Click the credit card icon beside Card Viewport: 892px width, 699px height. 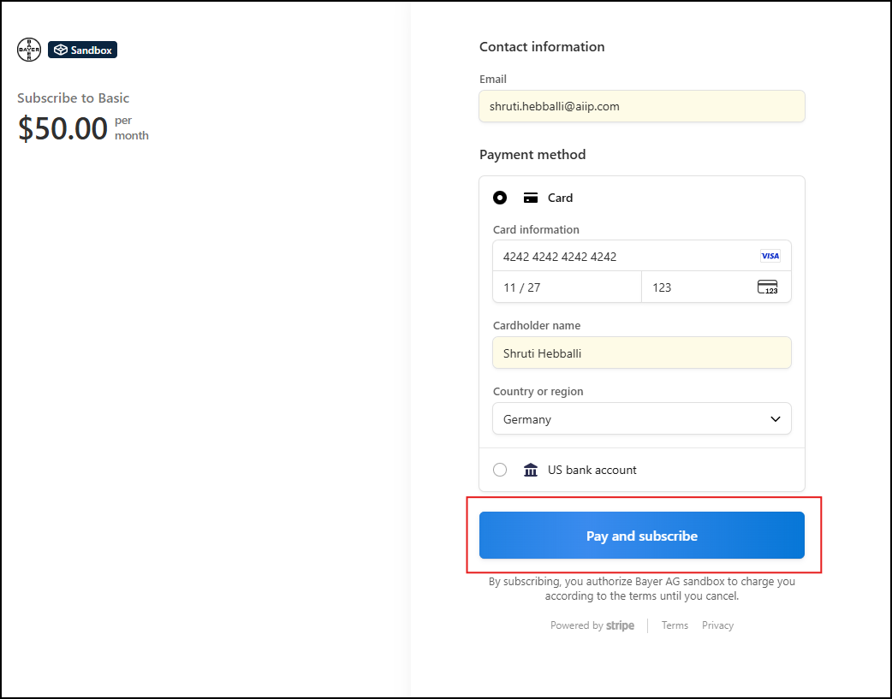(531, 198)
